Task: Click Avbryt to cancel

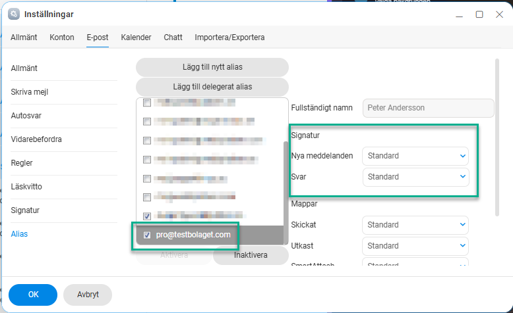Action: coord(88,295)
